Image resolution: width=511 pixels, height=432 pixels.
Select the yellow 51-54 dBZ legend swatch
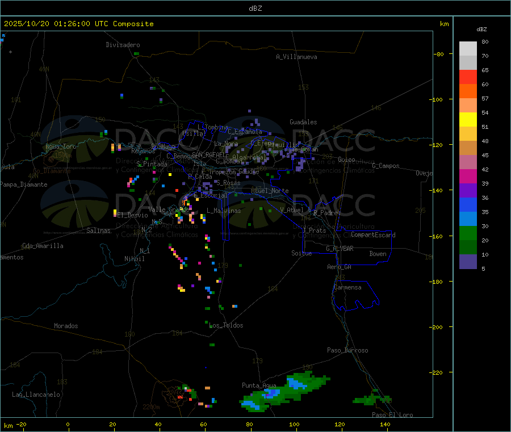point(468,120)
